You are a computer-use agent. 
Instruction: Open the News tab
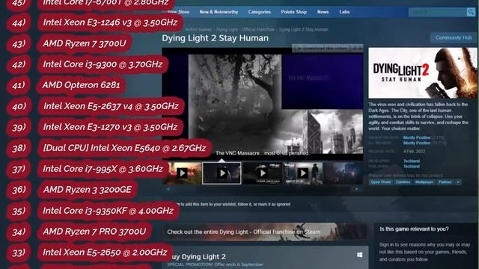pos(323,12)
